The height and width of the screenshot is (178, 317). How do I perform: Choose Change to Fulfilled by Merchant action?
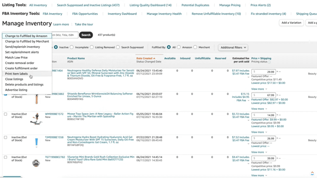click(27, 41)
